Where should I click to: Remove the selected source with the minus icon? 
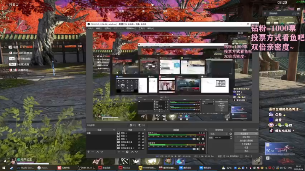[123, 152]
